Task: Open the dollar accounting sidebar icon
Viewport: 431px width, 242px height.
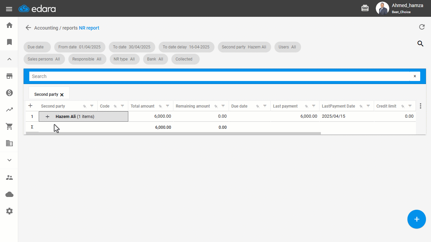Action: 9,93
